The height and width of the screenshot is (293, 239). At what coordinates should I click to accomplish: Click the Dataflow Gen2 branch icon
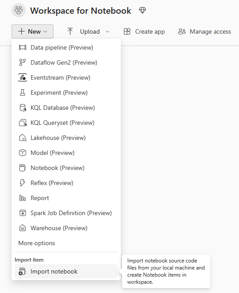(x=23, y=62)
